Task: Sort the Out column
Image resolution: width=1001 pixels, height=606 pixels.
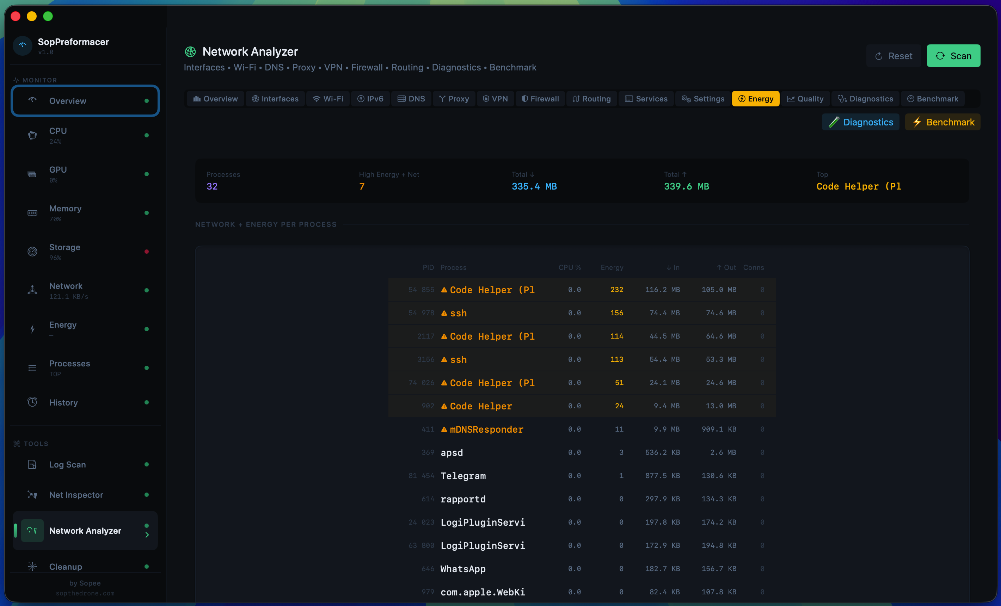Action: coord(726,267)
